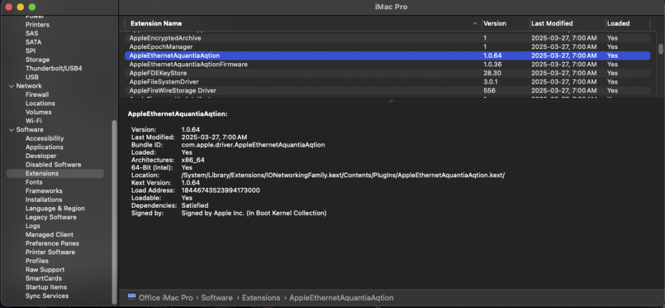
Task: Click version 3.0.1 cell in table
Action: [489, 82]
